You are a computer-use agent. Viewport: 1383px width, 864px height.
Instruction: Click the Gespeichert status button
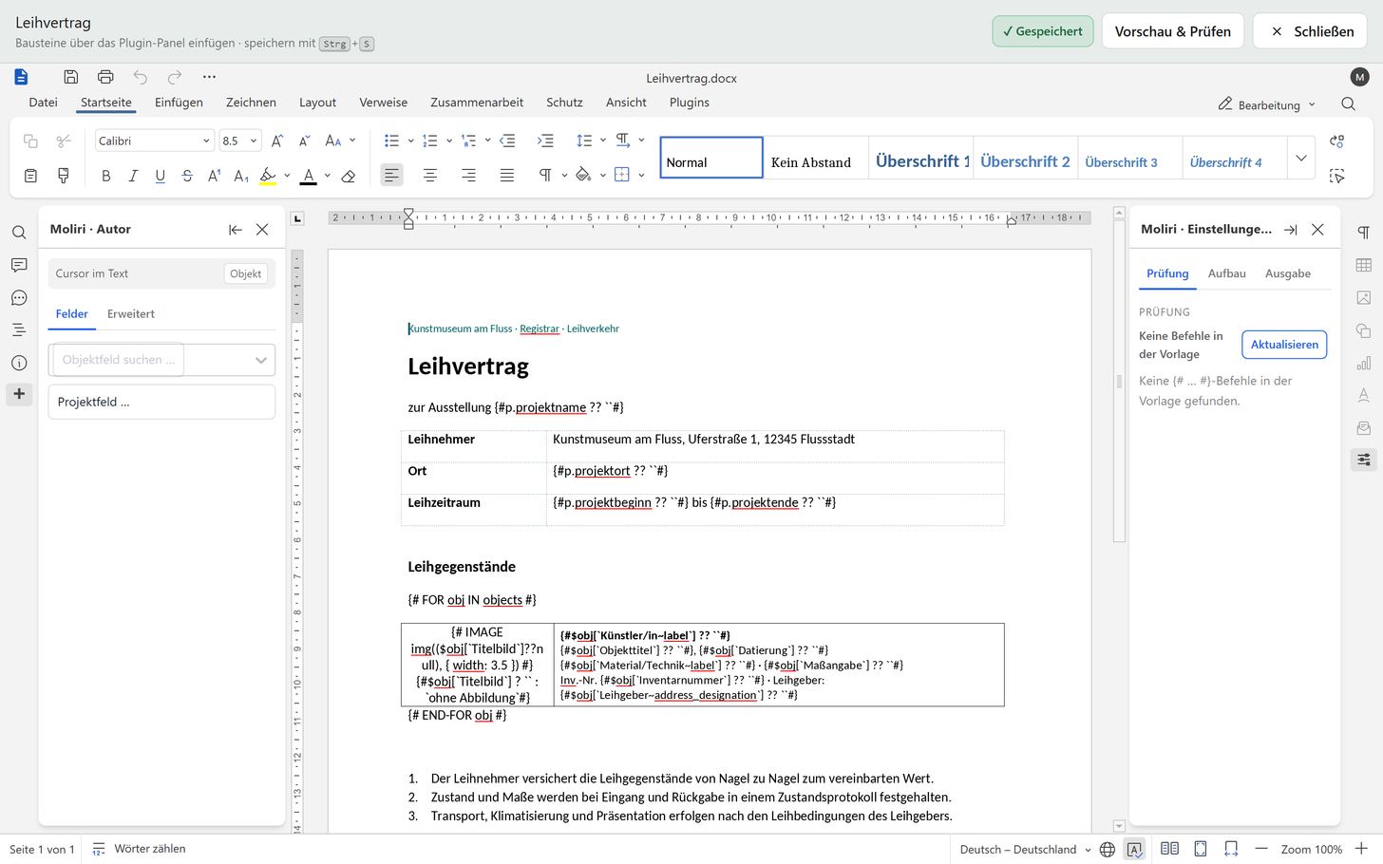(1043, 31)
